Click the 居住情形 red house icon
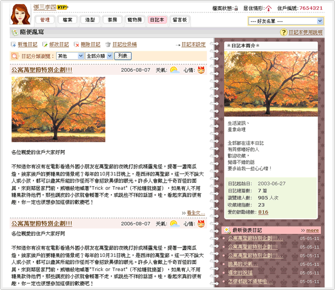335x290 pixels. pyautogui.click(x=269, y=8)
